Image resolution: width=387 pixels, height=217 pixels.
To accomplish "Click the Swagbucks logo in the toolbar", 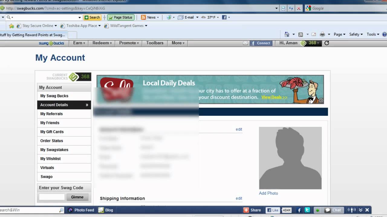I will click(51, 43).
